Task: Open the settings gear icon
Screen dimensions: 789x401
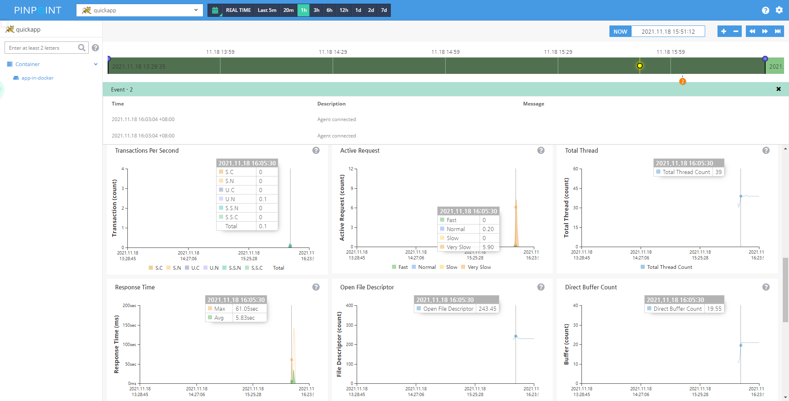Action: coord(779,10)
